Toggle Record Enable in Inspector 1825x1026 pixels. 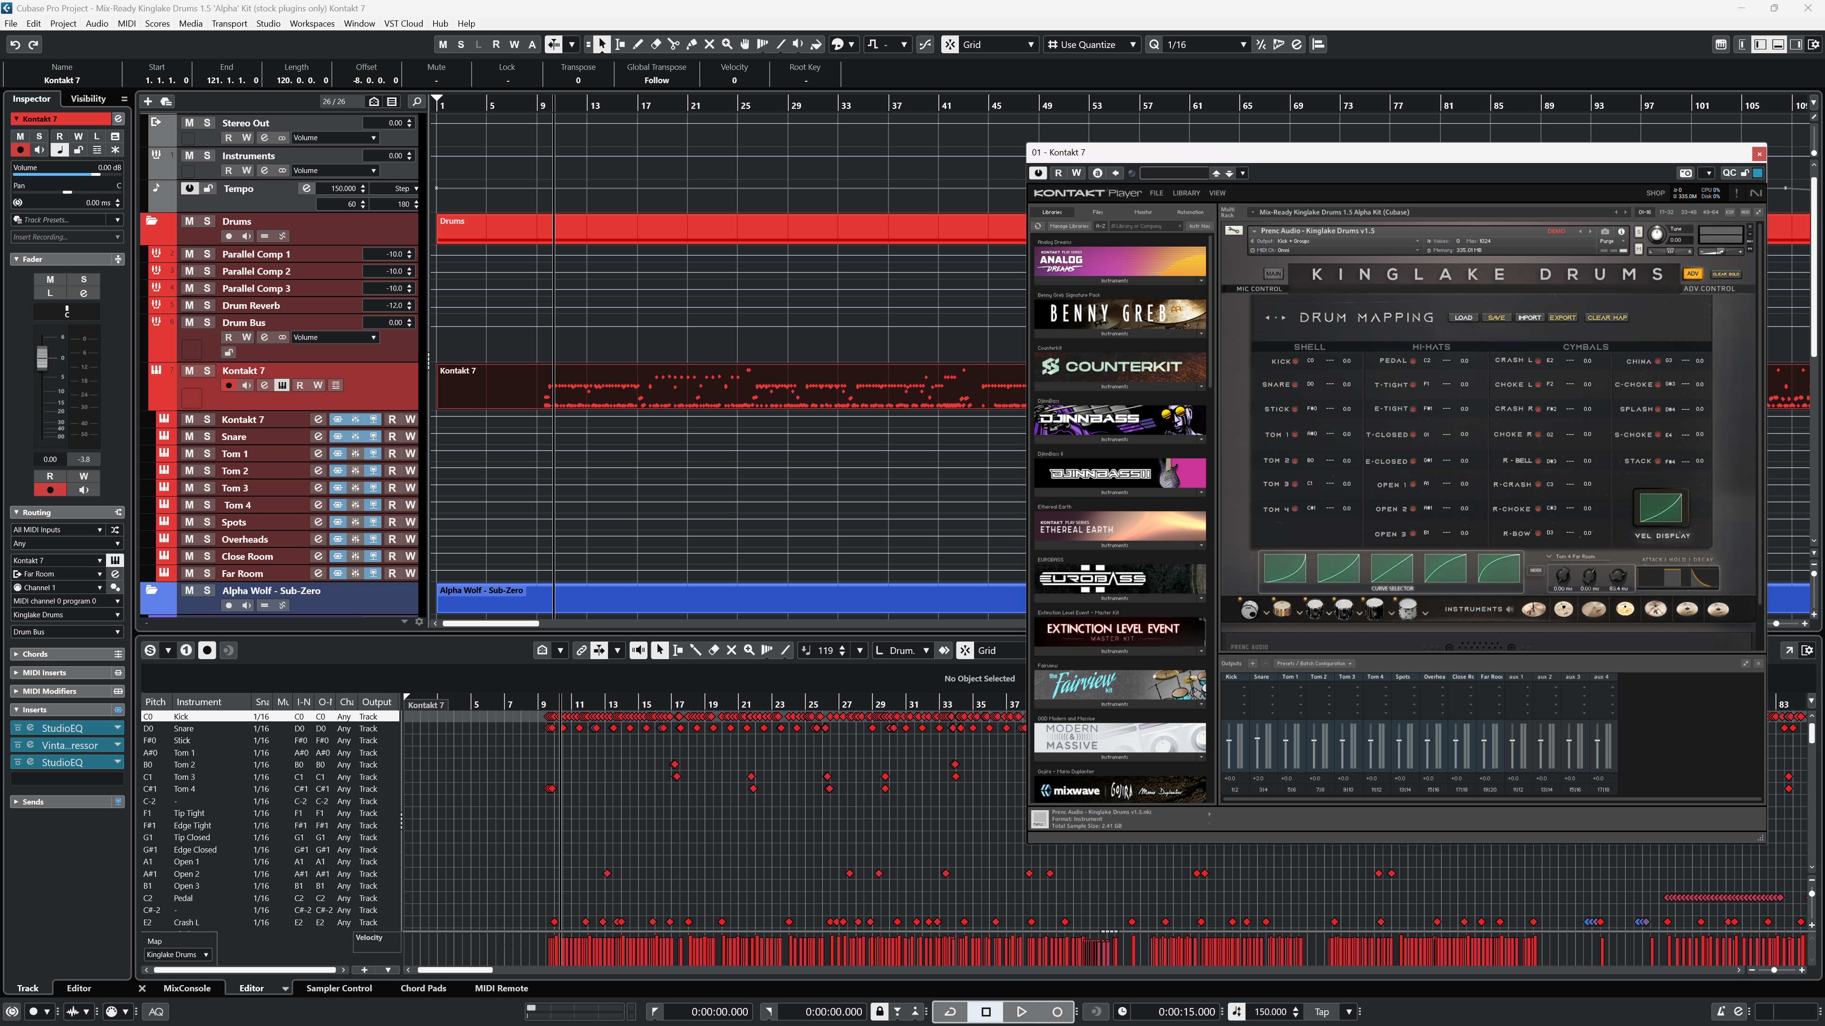(x=20, y=150)
